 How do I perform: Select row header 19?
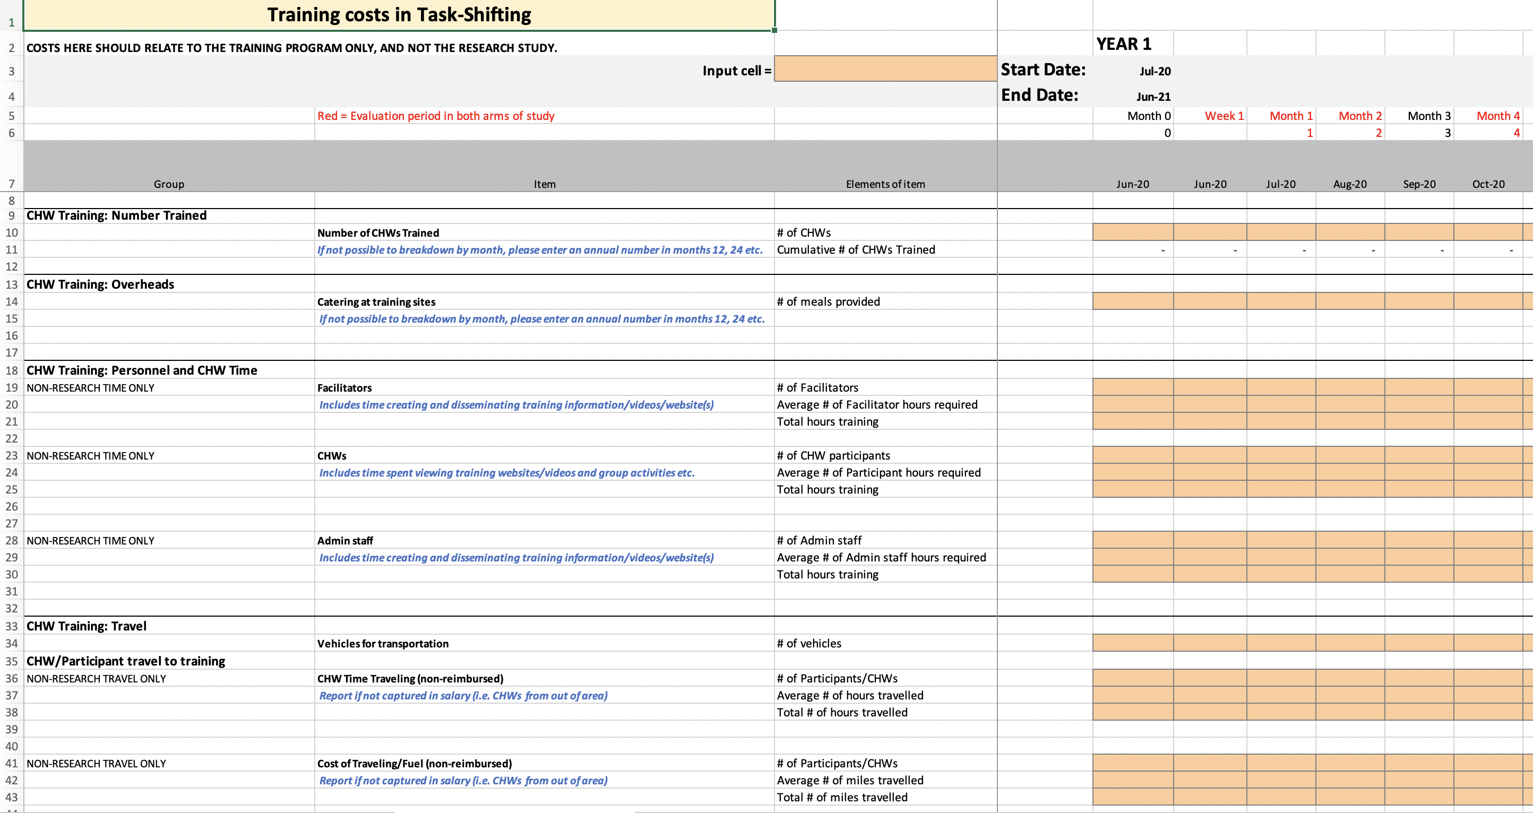click(11, 387)
